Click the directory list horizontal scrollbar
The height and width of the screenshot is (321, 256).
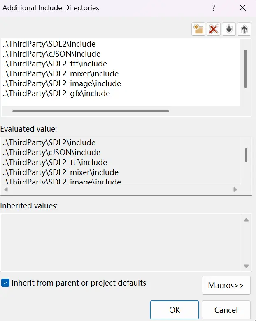(x=91, y=111)
